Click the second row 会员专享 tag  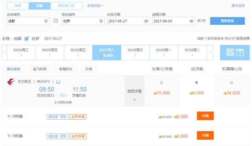(78, 137)
